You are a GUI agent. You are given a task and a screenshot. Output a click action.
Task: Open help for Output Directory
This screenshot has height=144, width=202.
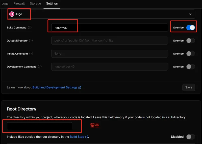pos(31,41)
